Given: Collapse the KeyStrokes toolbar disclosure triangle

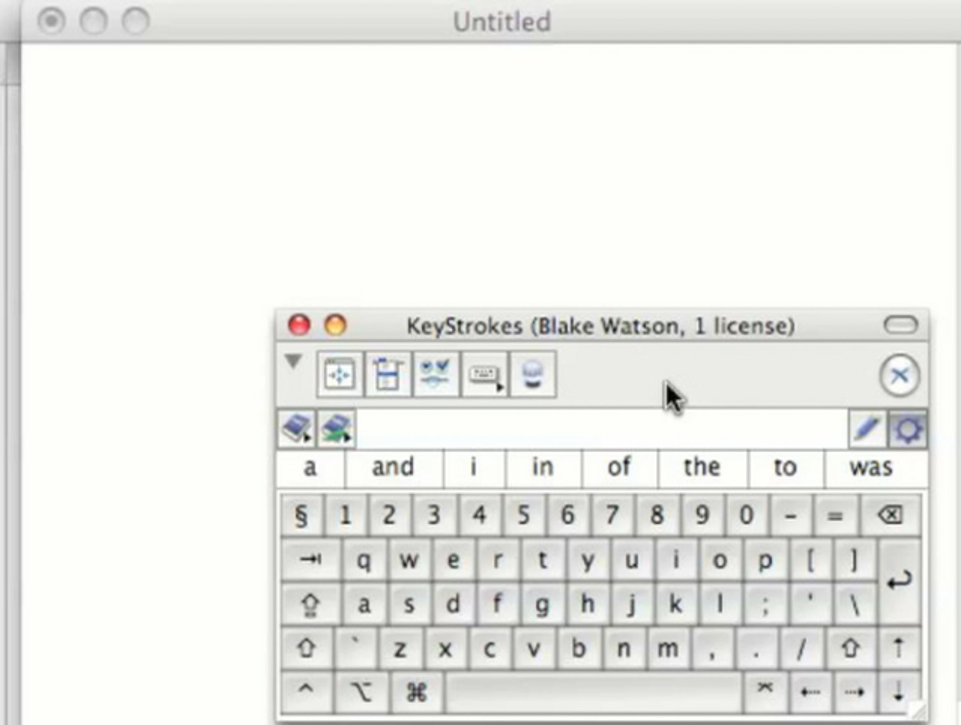Looking at the screenshot, I should click(294, 361).
